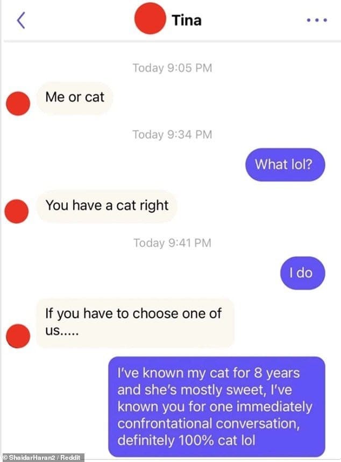Tap the avatar beside "If you have to choose"
Image resolution: width=341 pixels, height=462 pixels.
click(18, 336)
